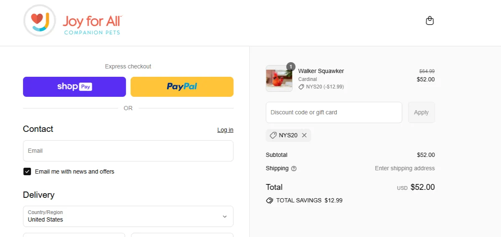The width and height of the screenshot is (501, 237).
Task: Click the total savings tag icon
Action: coord(270,200)
